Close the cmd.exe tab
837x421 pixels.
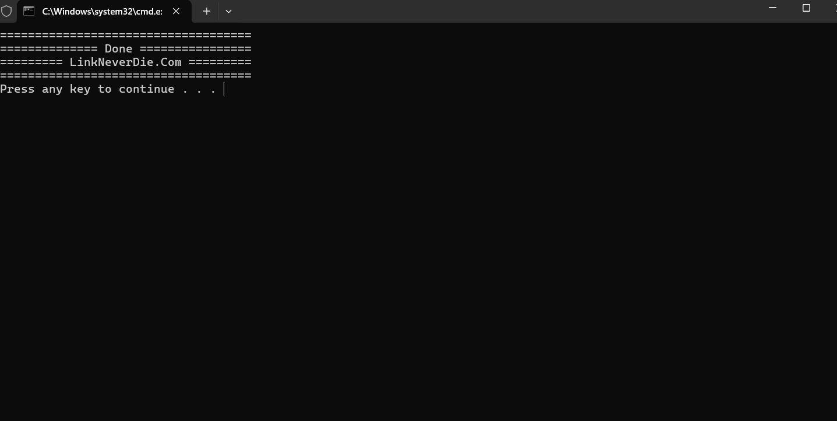pyautogui.click(x=176, y=11)
